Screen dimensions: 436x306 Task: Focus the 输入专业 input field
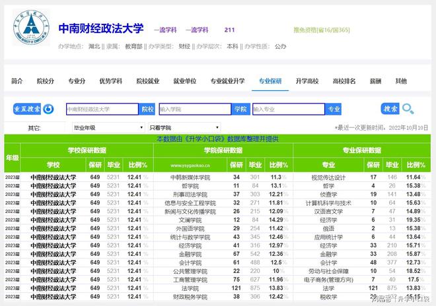pyautogui.click(x=289, y=109)
